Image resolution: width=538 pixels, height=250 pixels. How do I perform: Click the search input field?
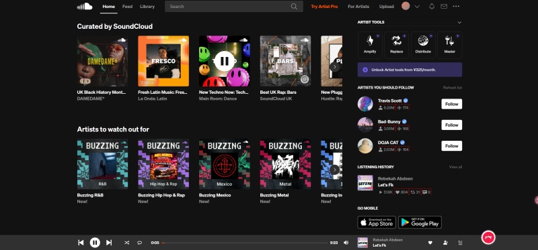coord(234,6)
